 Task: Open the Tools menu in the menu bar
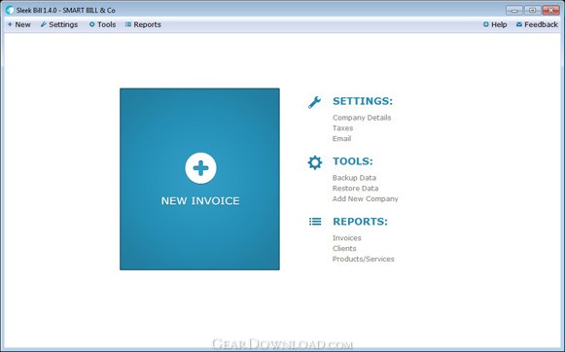pyautogui.click(x=103, y=24)
